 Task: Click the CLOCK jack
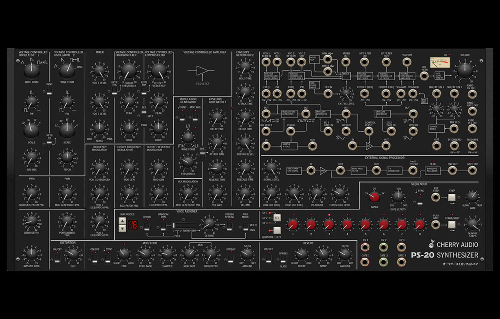click(291, 131)
